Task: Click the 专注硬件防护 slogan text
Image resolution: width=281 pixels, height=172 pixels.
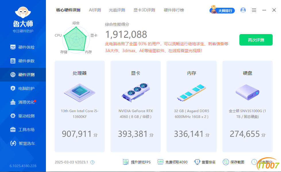Action: [23, 31]
